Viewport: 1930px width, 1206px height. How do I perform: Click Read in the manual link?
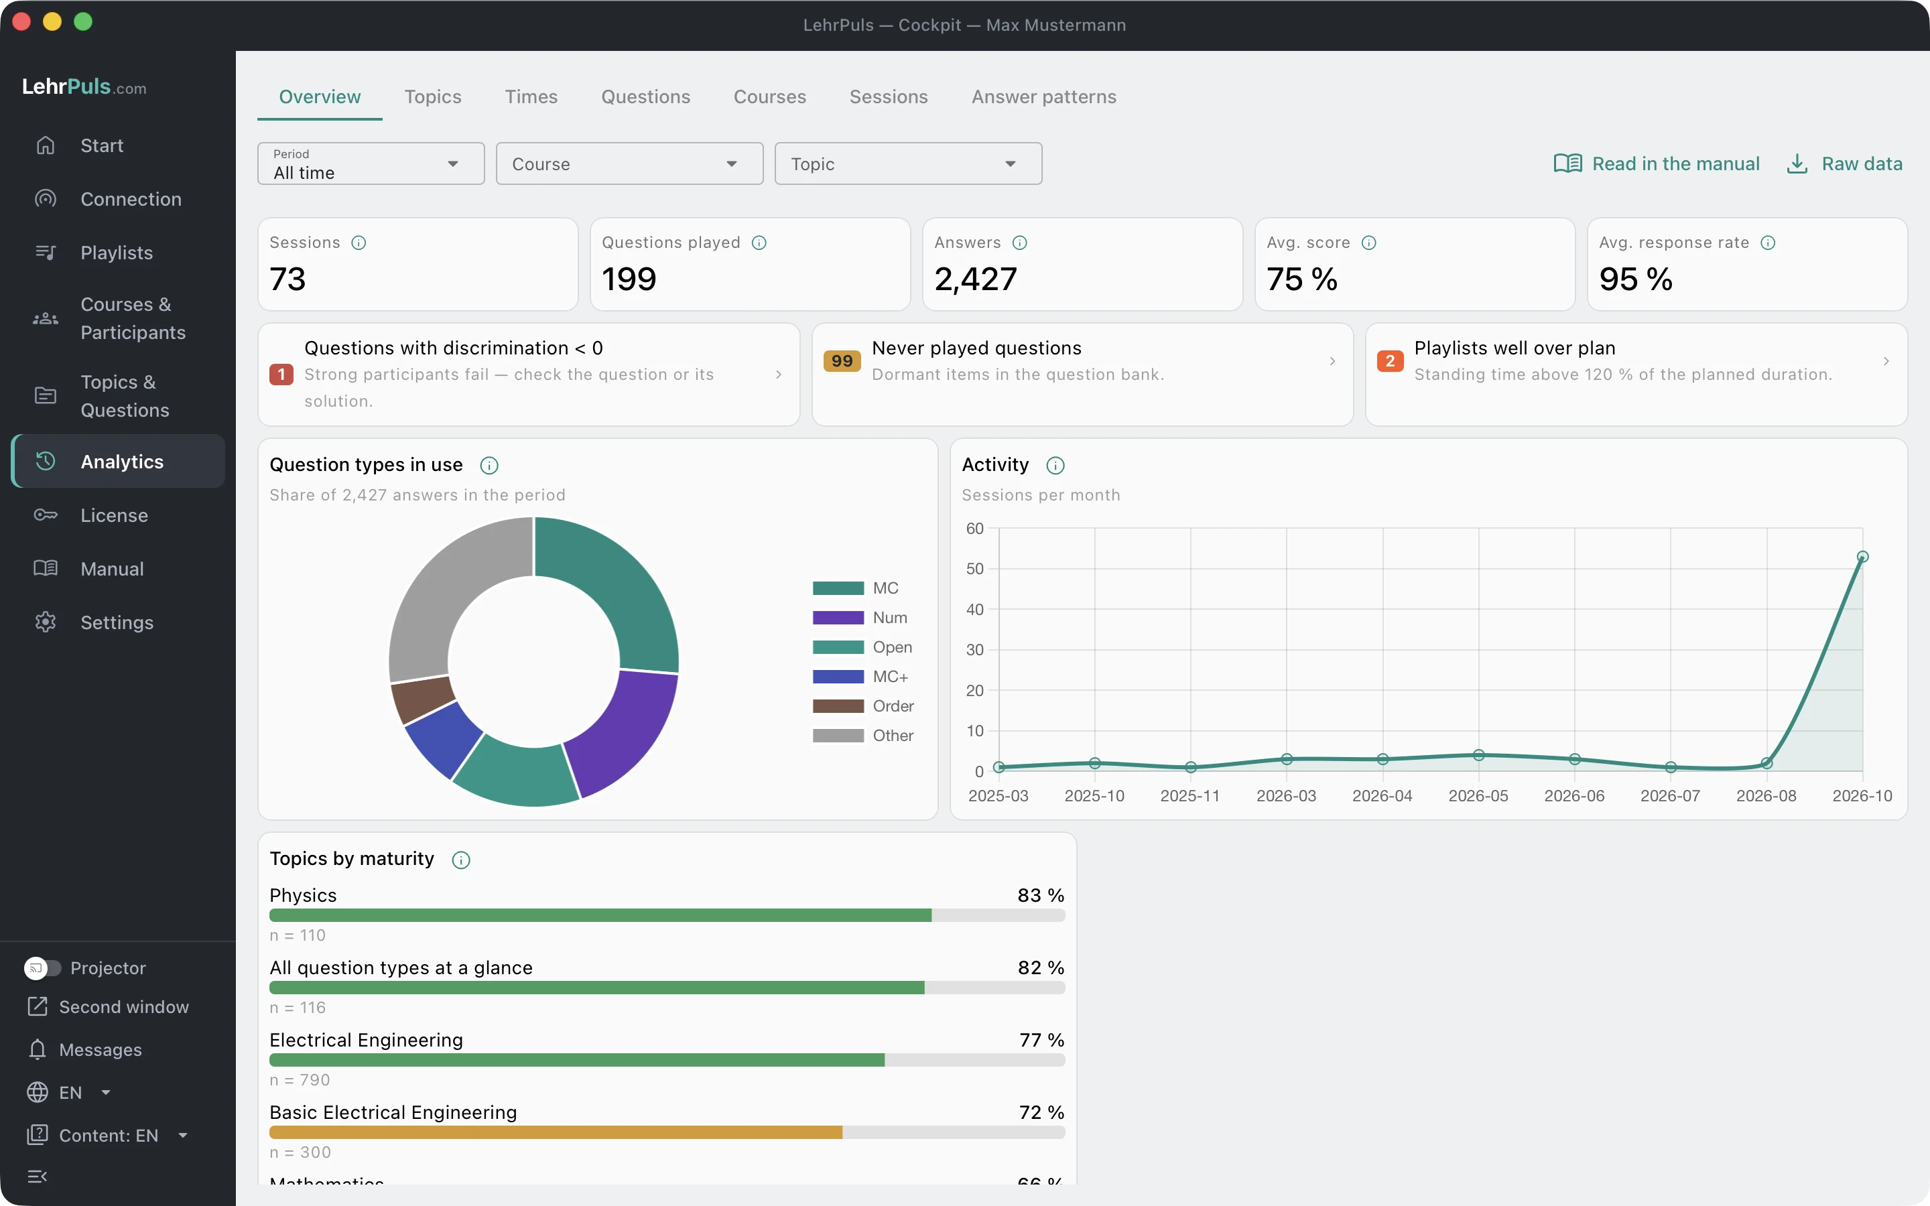click(1656, 163)
